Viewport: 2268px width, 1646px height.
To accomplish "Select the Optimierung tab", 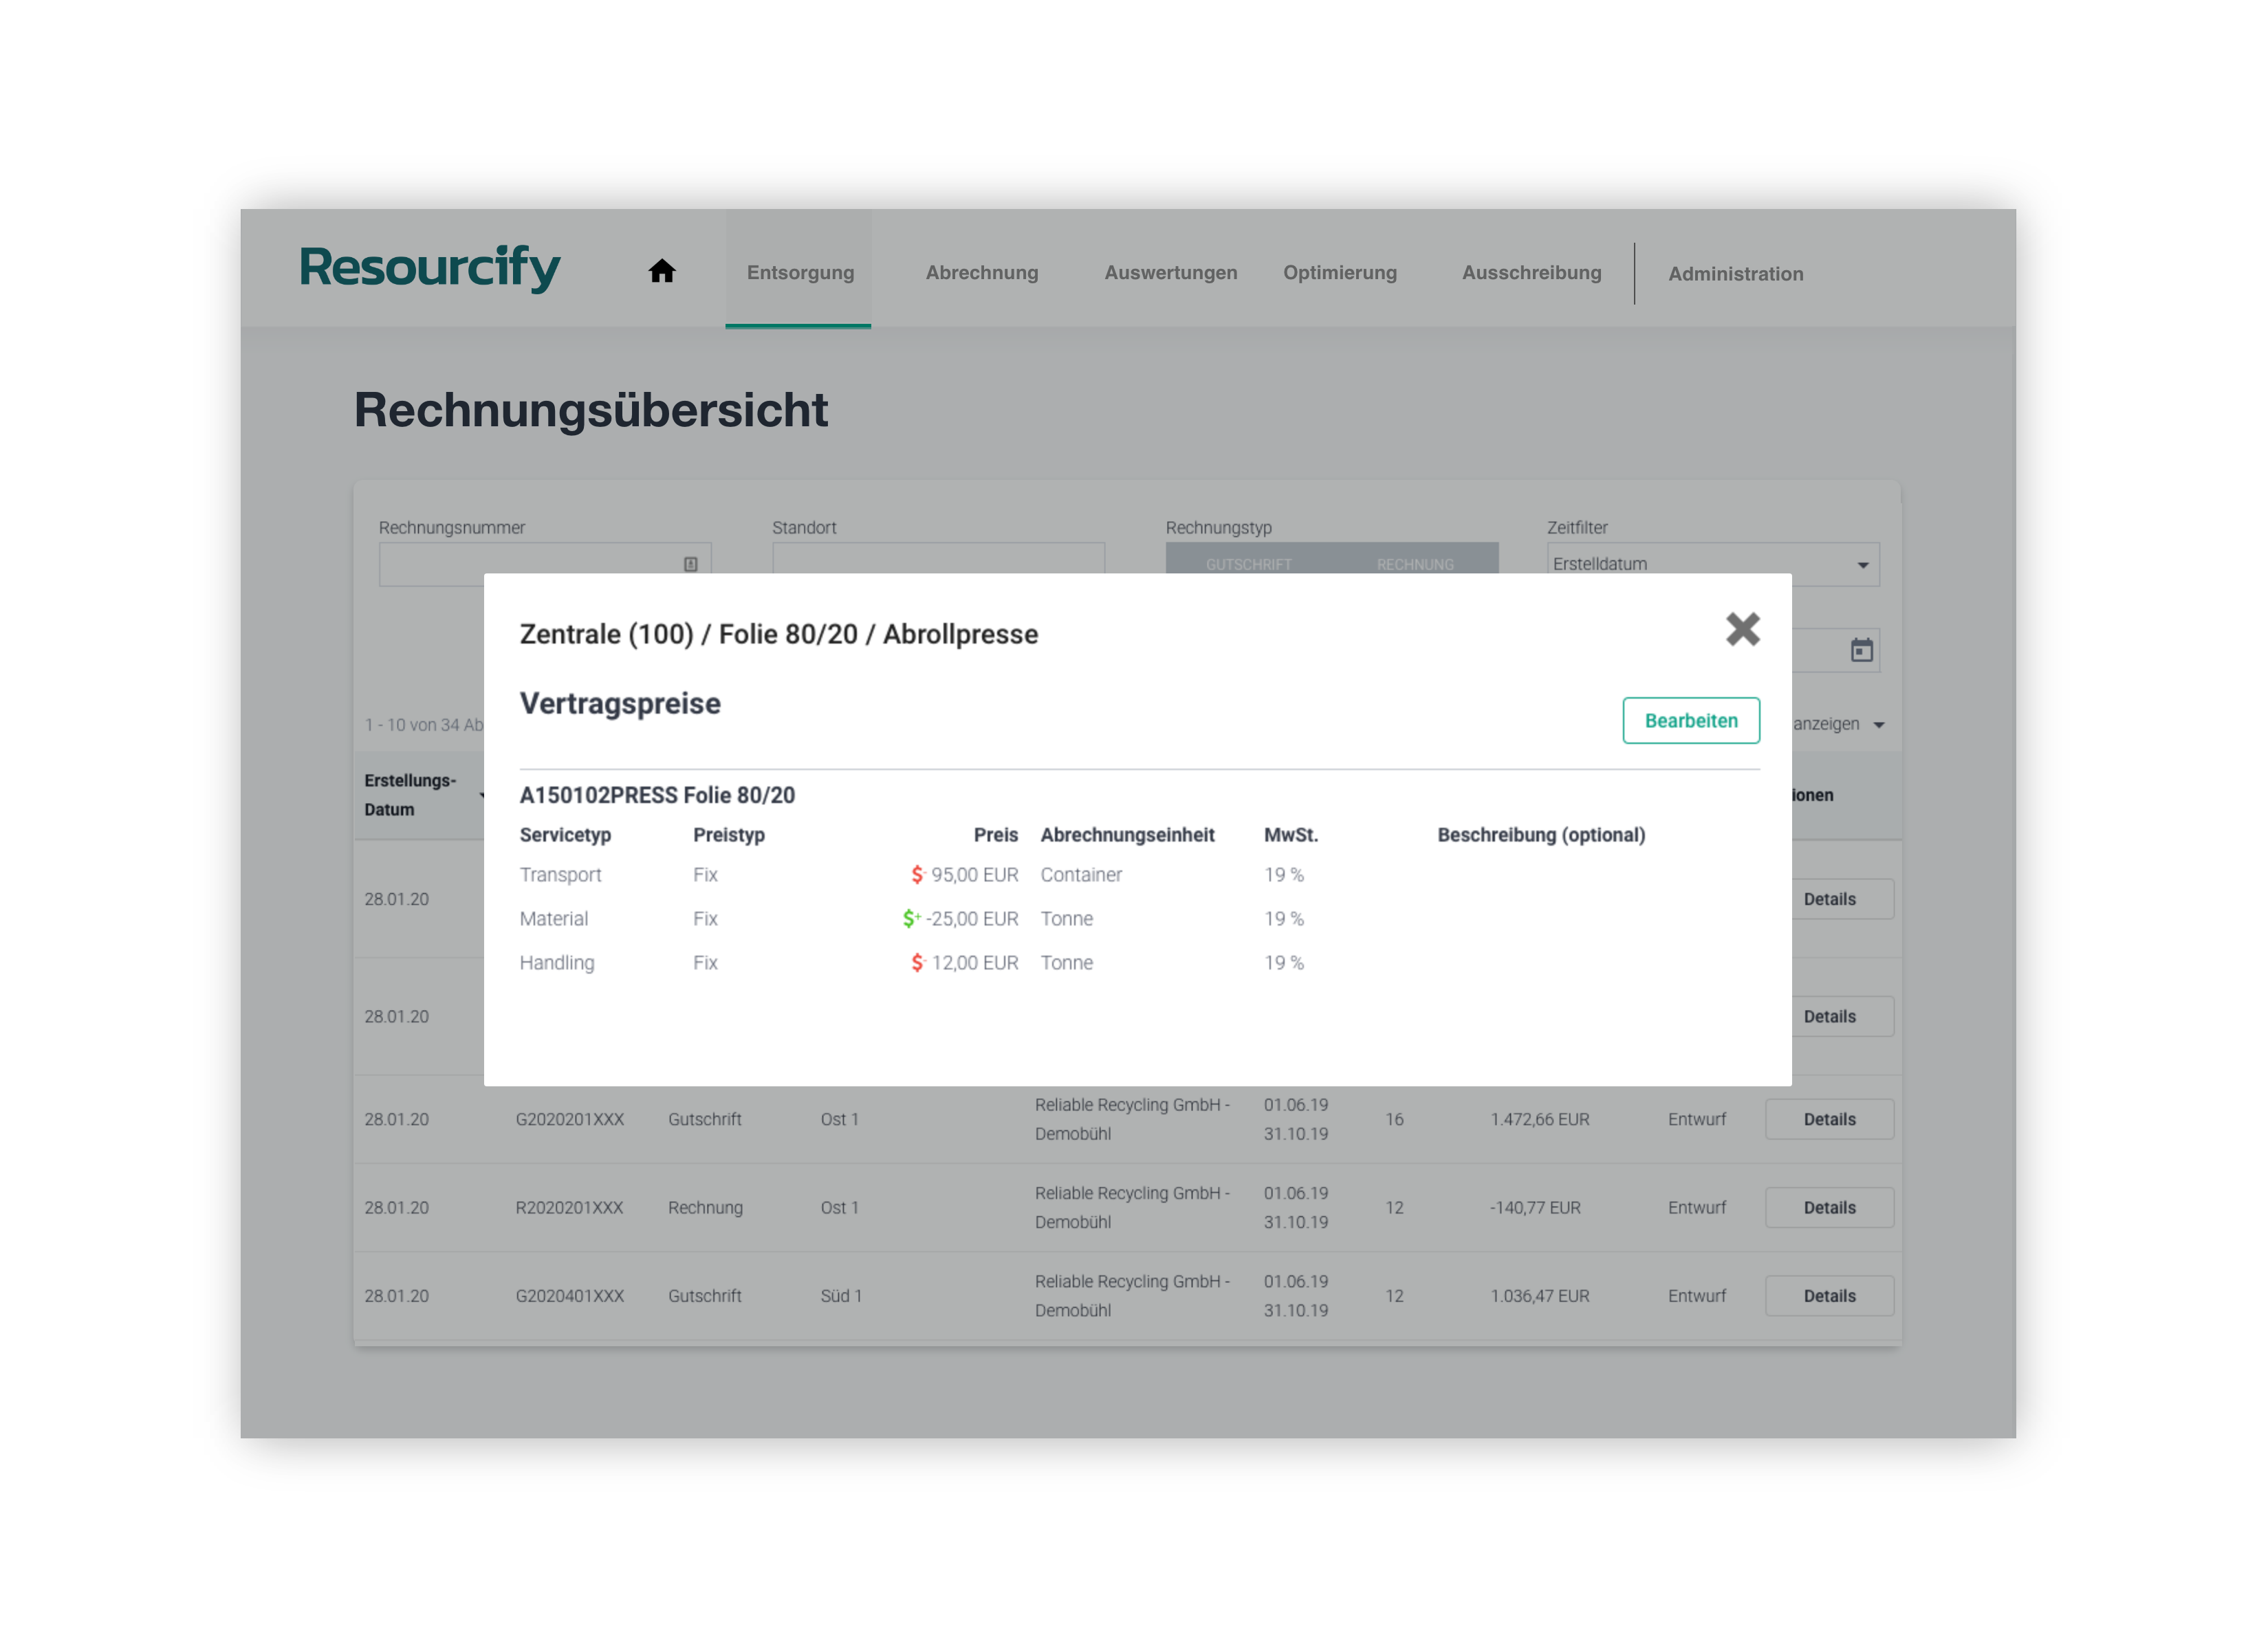I will tap(1340, 272).
